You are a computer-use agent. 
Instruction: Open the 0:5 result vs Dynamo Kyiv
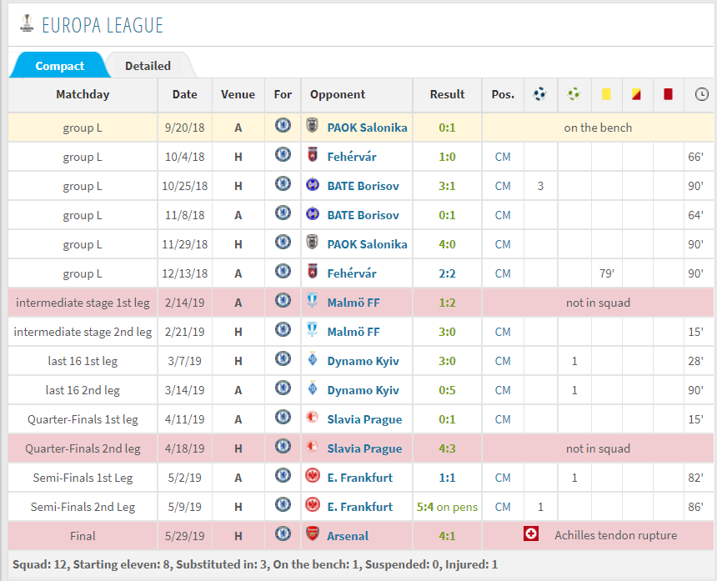(x=447, y=390)
